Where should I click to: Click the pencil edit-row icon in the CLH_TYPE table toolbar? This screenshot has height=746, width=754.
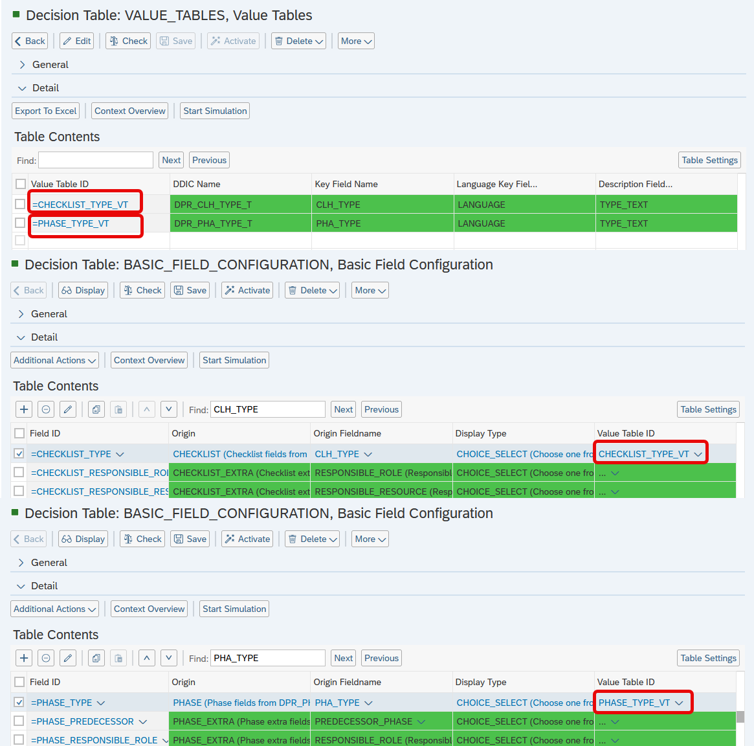(x=68, y=409)
